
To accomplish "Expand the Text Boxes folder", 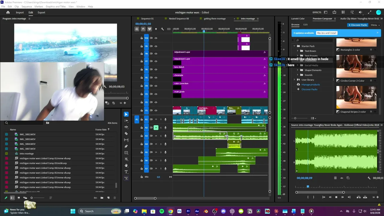I will (298, 51).
